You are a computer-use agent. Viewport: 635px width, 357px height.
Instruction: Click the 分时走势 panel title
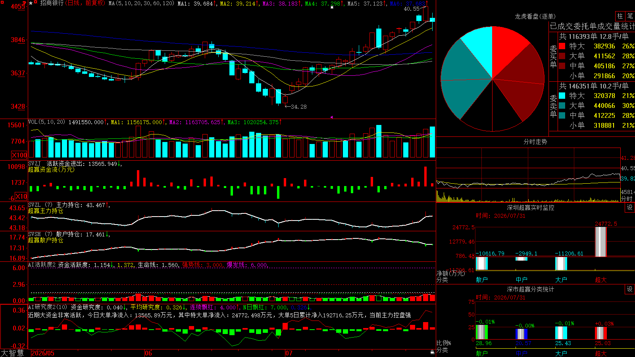click(535, 142)
